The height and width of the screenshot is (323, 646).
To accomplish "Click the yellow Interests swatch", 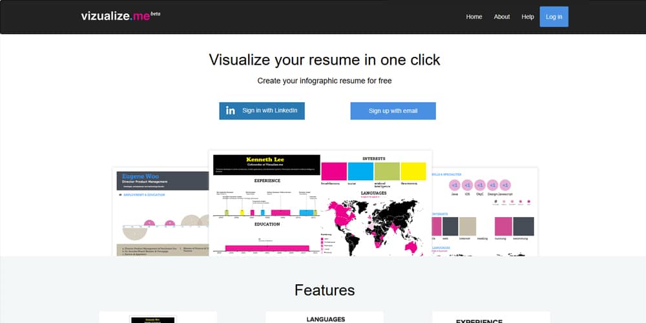I will tap(413, 171).
